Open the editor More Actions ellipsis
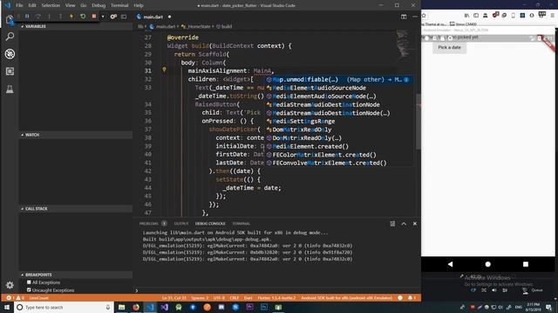558x313 pixels. tap(415, 17)
